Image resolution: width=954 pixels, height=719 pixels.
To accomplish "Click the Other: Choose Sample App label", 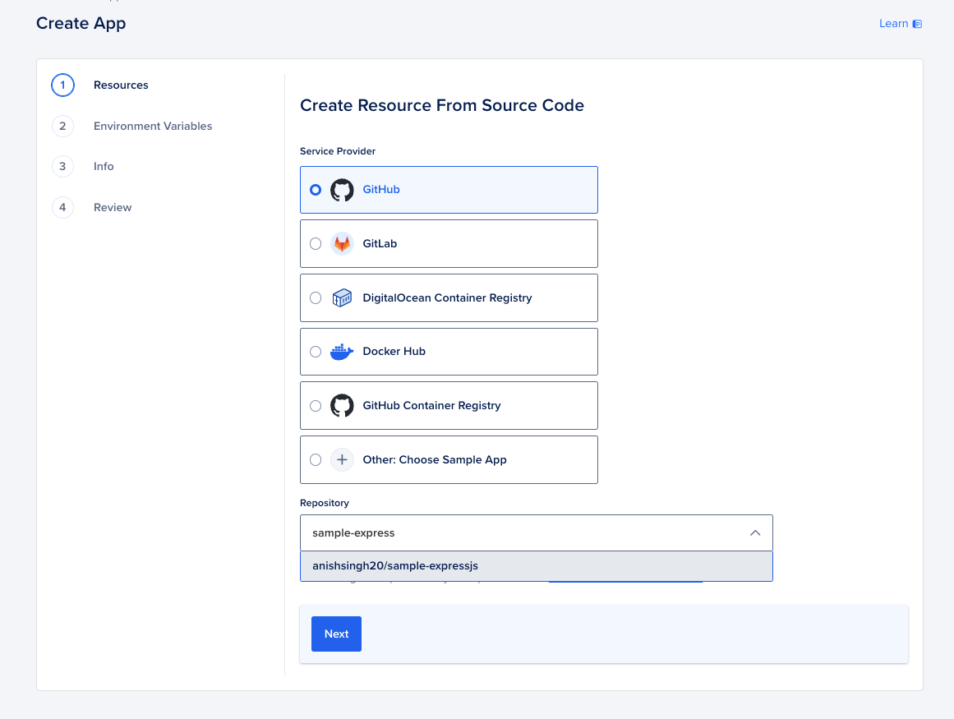I will coord(435,460).
